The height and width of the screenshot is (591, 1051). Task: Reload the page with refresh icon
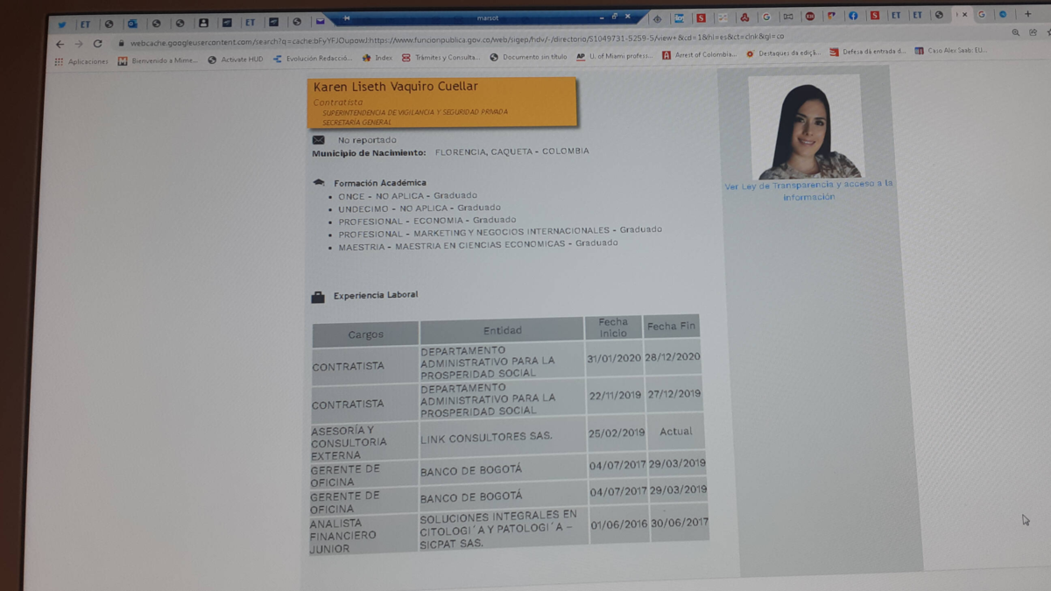click(x=97, y=44)
